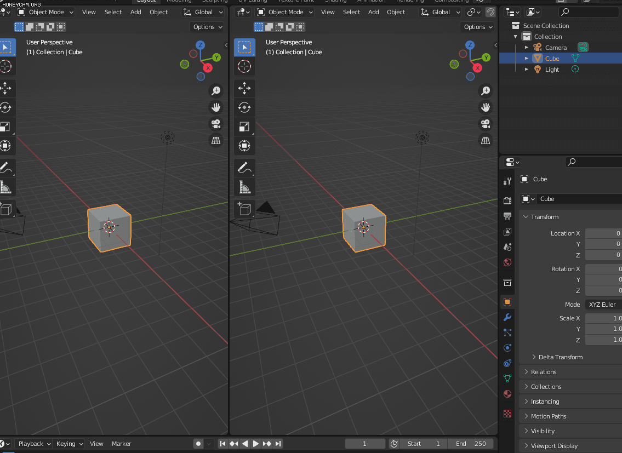This screenshot has height=453, width=622.
Task: Click the current frame field
Action: tap(365, 444)
